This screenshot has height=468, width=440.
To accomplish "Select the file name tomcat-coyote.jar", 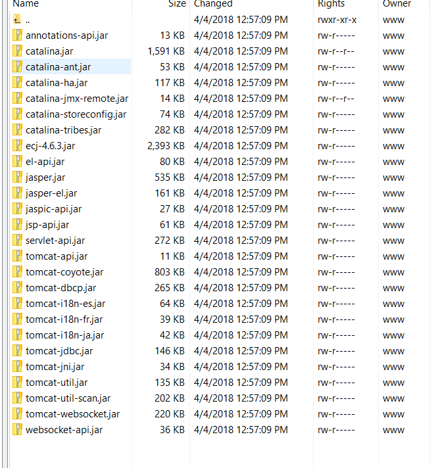I will 64,272.
